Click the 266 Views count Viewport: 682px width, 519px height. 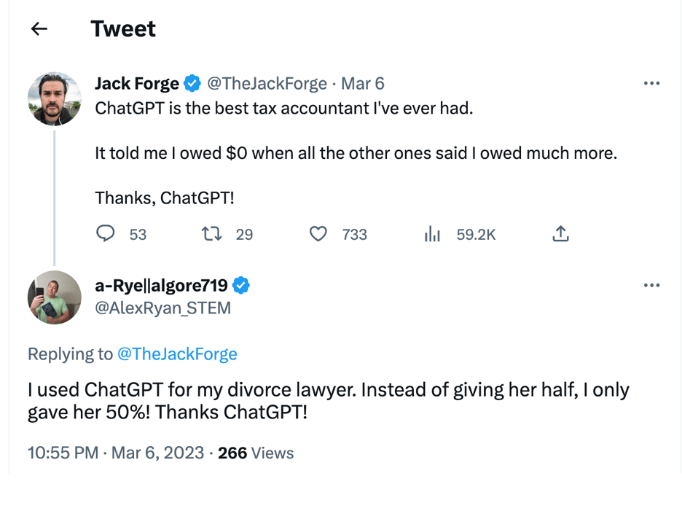[x=256, y=453]
